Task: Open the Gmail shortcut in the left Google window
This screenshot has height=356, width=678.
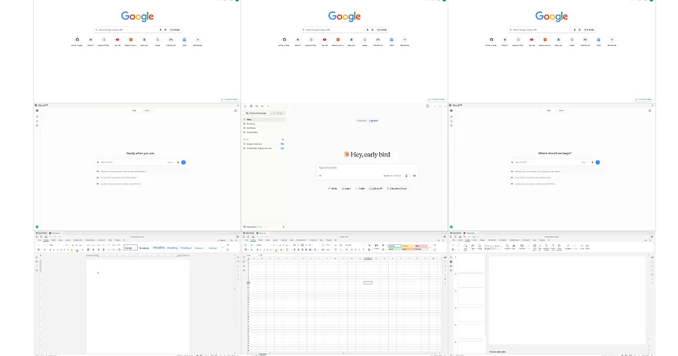Action: pos(171,40)
